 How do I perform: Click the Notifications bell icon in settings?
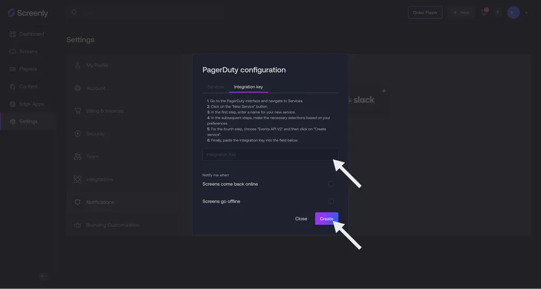(x=78, y=202)
